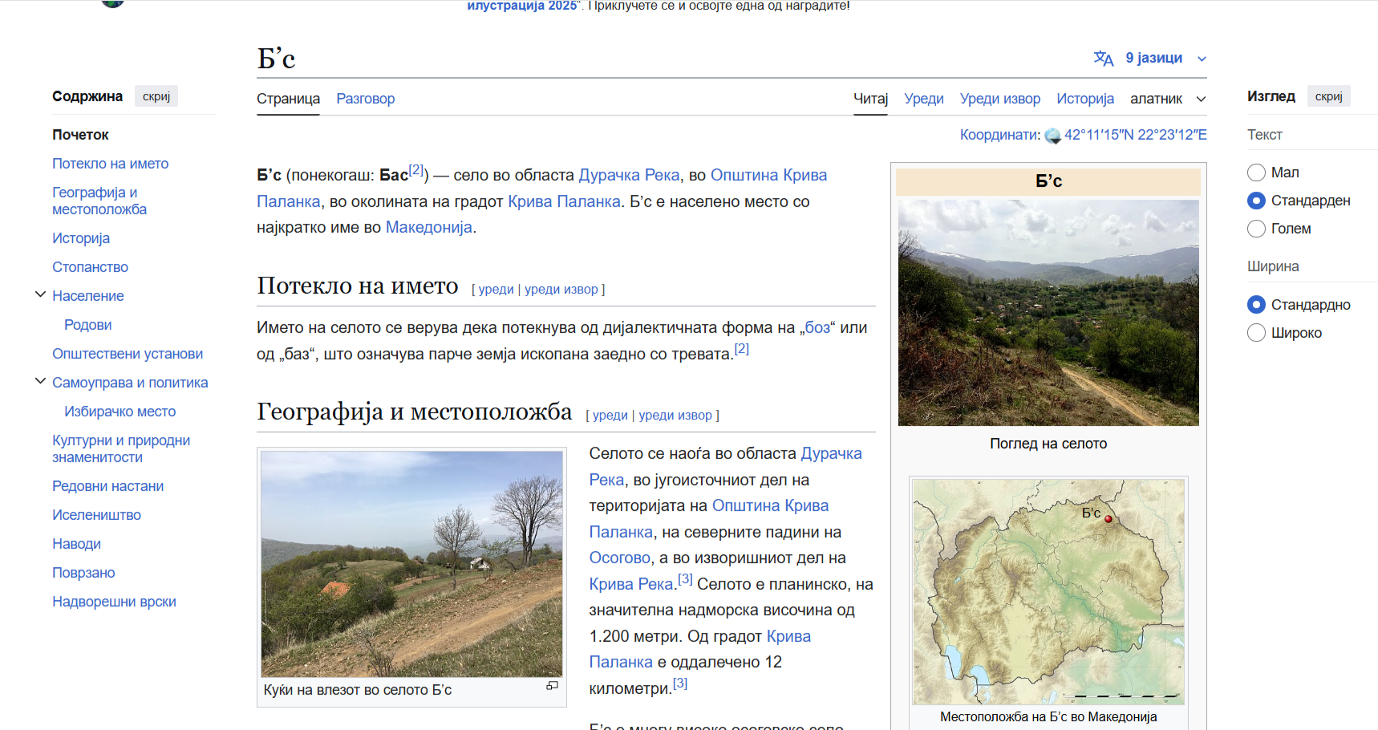Image resolution: width=1378 pixels, height=730 pixels.
Task: Open the Дурачка Река link in intro
Action: 629,175
